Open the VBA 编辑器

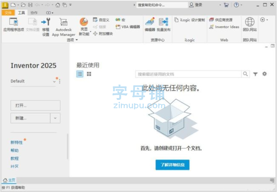128,27
